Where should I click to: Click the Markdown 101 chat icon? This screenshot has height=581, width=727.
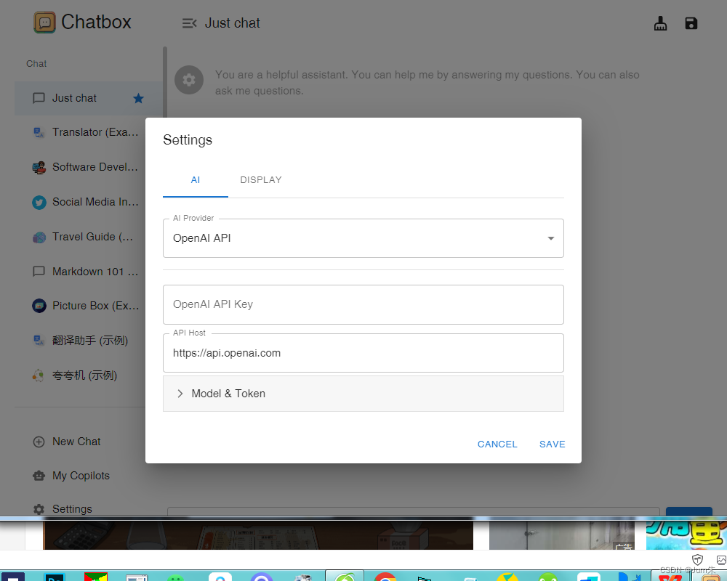(39, 272)
